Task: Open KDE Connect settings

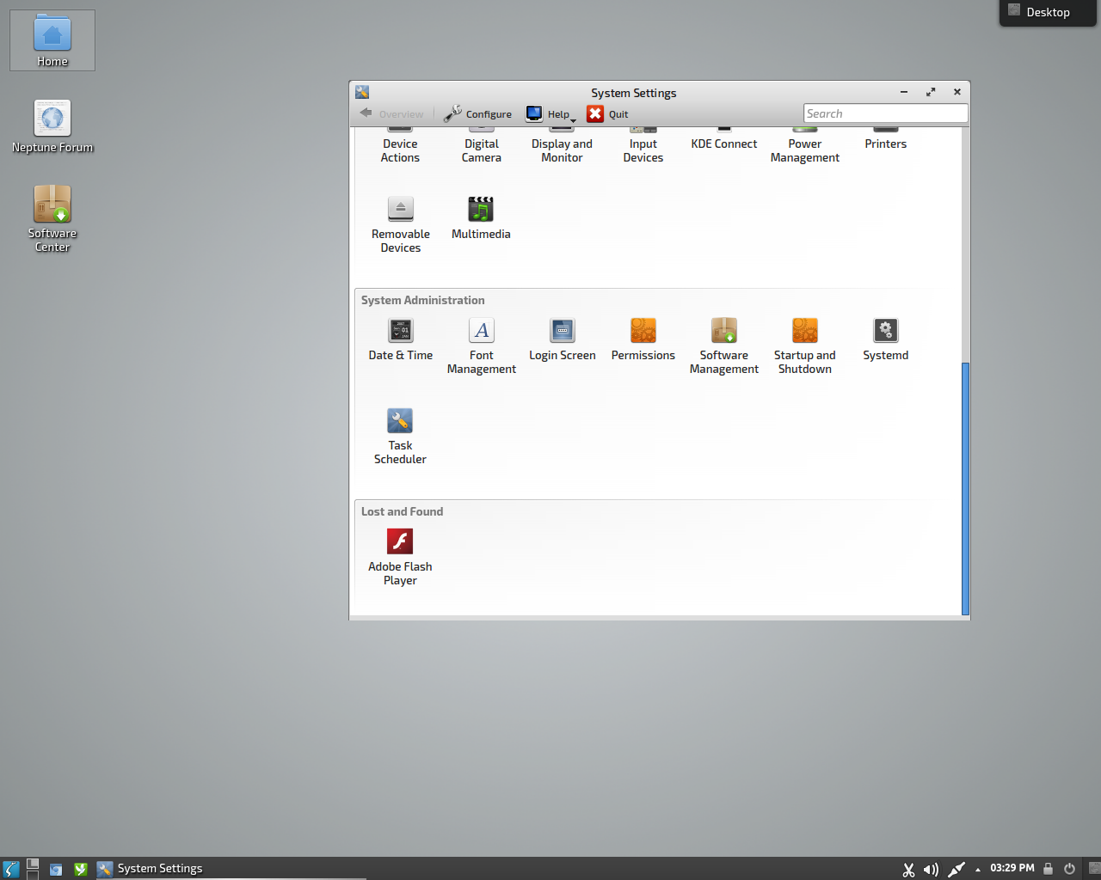Action: click(x=723, y=141)
